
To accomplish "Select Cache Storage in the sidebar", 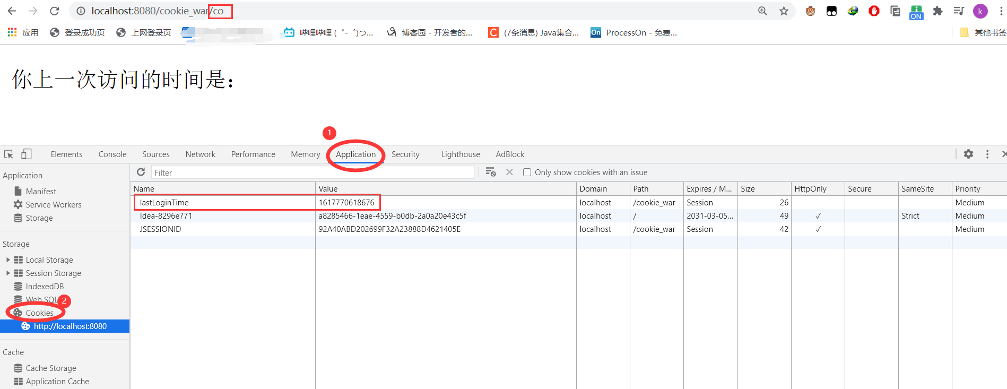I will pyautogui.click(x=51, y=368).
